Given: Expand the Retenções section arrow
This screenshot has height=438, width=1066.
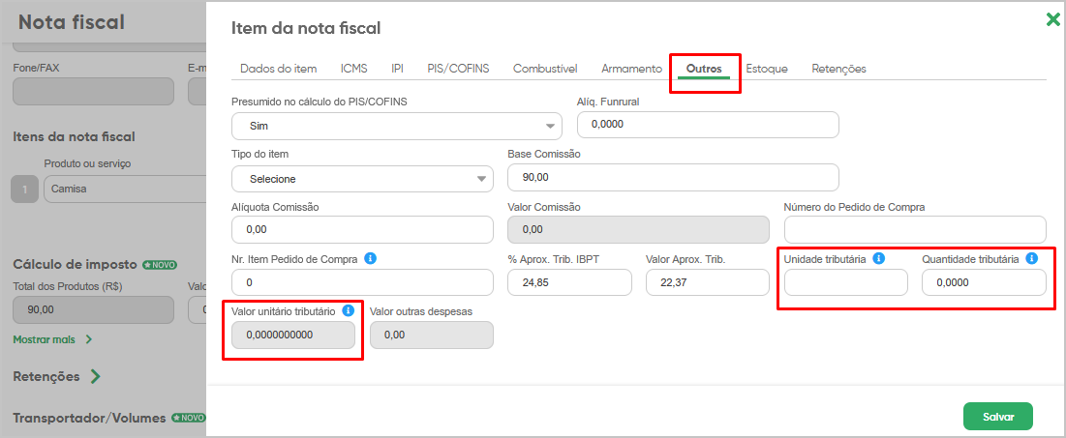Looking at the screenshot, I should click(96, 376).
